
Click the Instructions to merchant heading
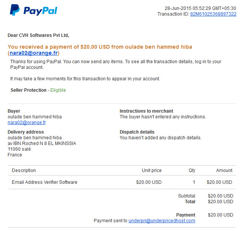(x=146, y=111)
